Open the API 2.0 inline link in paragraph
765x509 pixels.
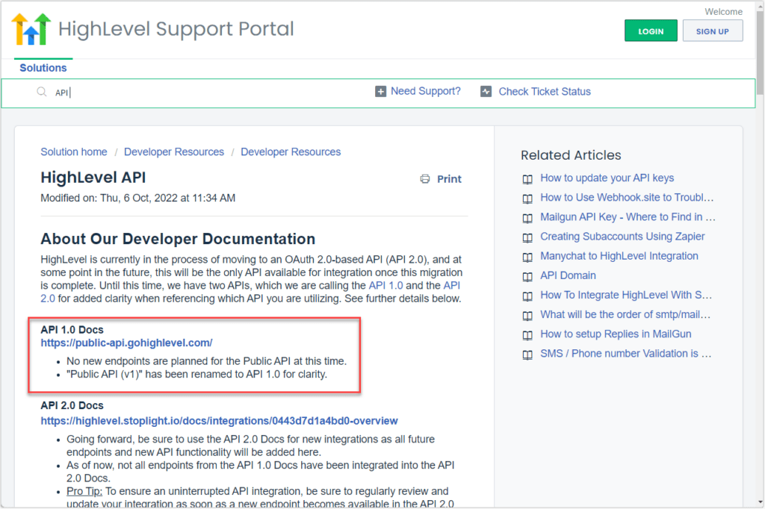(x=451, y=285)
